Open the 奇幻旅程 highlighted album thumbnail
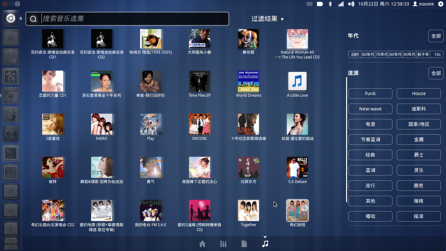 [x=297, y=210]
